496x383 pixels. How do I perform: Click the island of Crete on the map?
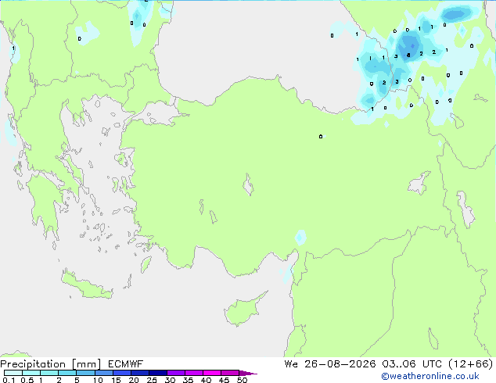(x=87, y=286)
